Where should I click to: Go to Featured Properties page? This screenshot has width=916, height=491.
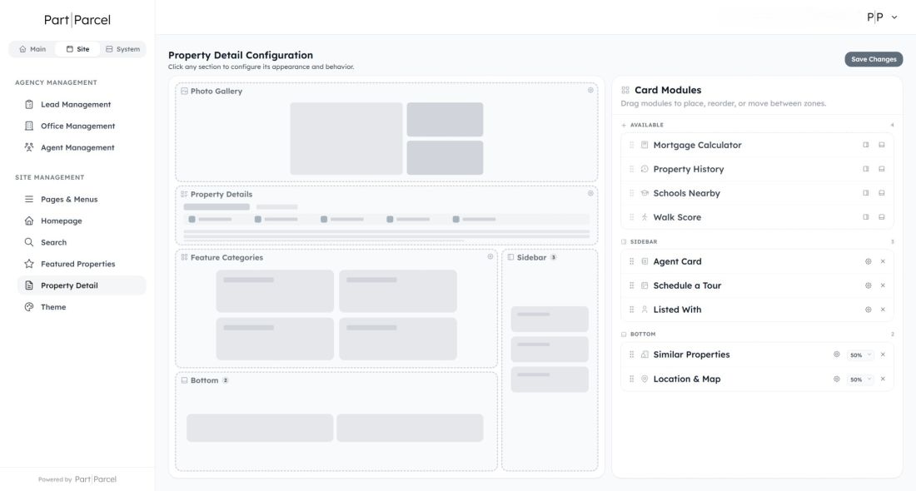coord(77,264)
